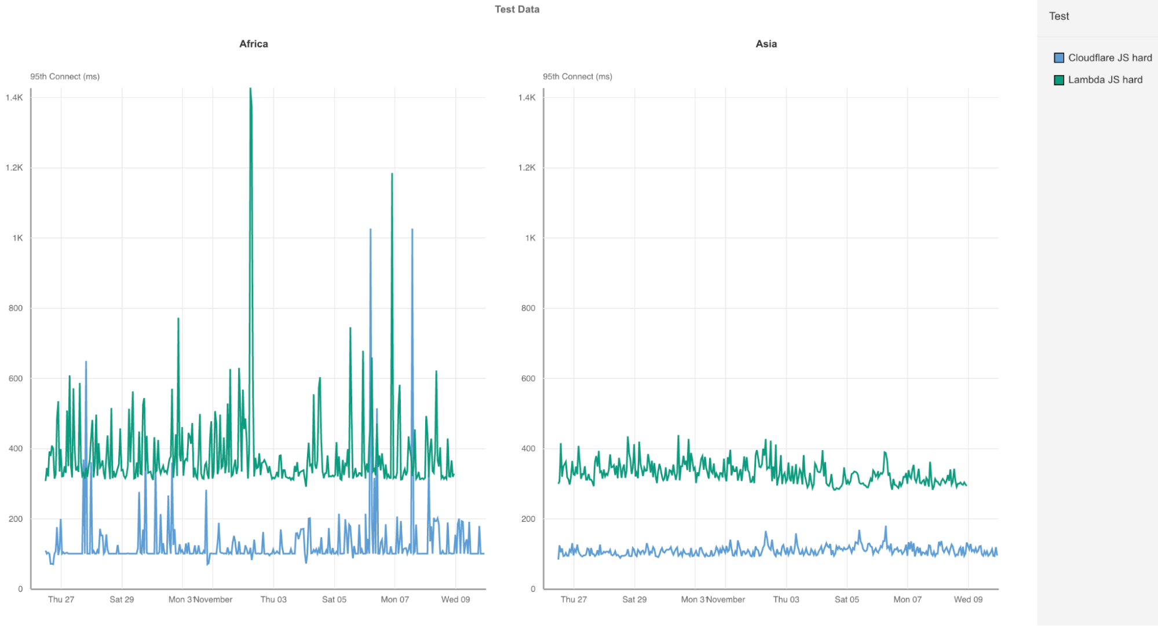Click the 200 y-axis label on Africa chart
This screenshot has width=1158, height=626.
[x=16, y=519]
